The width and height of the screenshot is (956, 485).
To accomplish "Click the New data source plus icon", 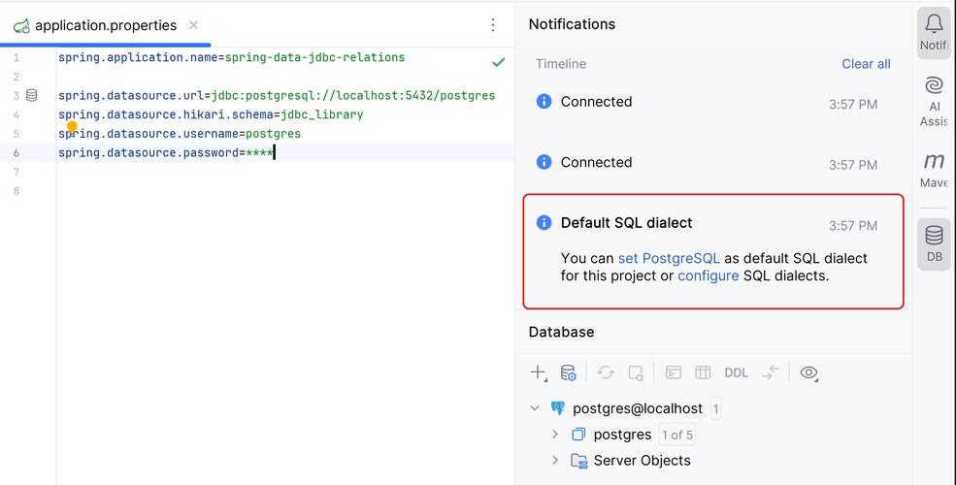I will coord(538,372).
